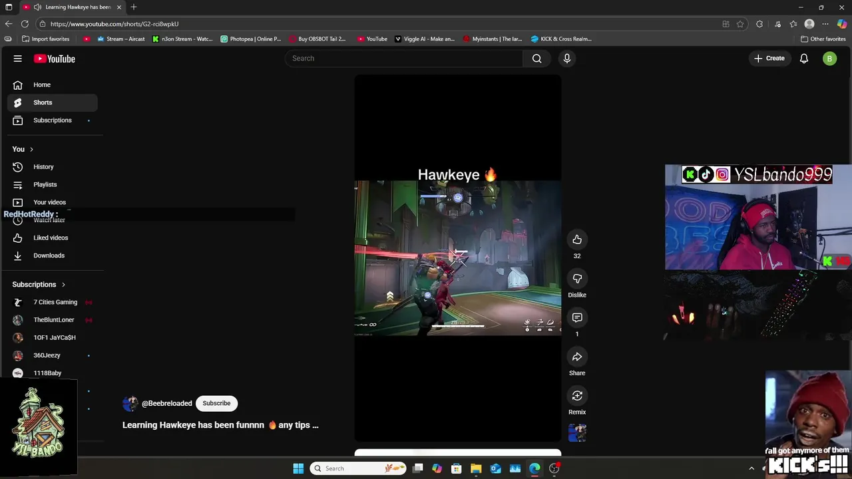
Task: Open tab actions menu button
Action: pyautogui.click(x=8, y=7)
